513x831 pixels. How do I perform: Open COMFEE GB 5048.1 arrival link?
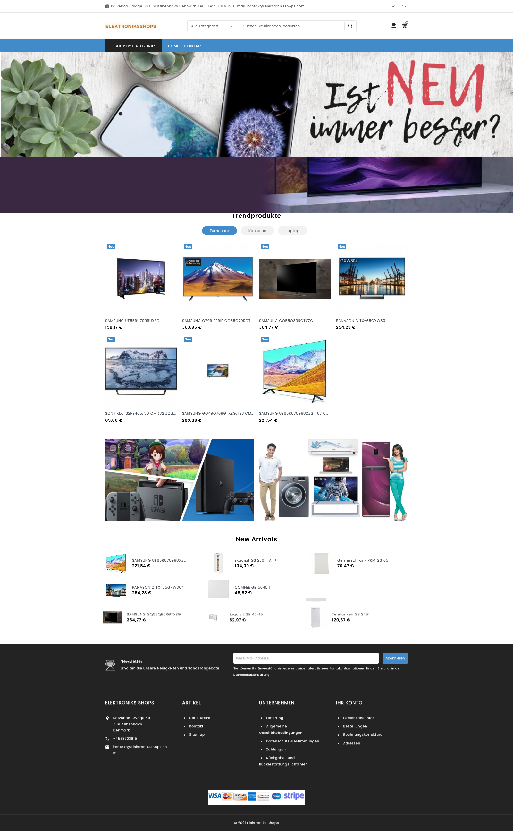pos(252,587)
